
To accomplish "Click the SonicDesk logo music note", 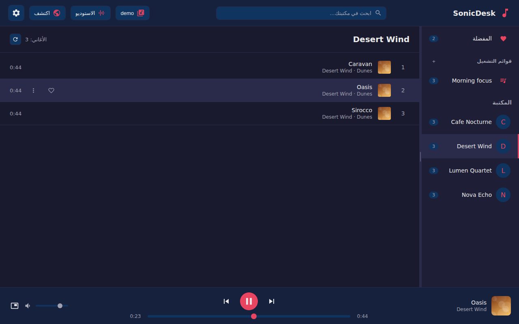I will click(x=505, y=13).
